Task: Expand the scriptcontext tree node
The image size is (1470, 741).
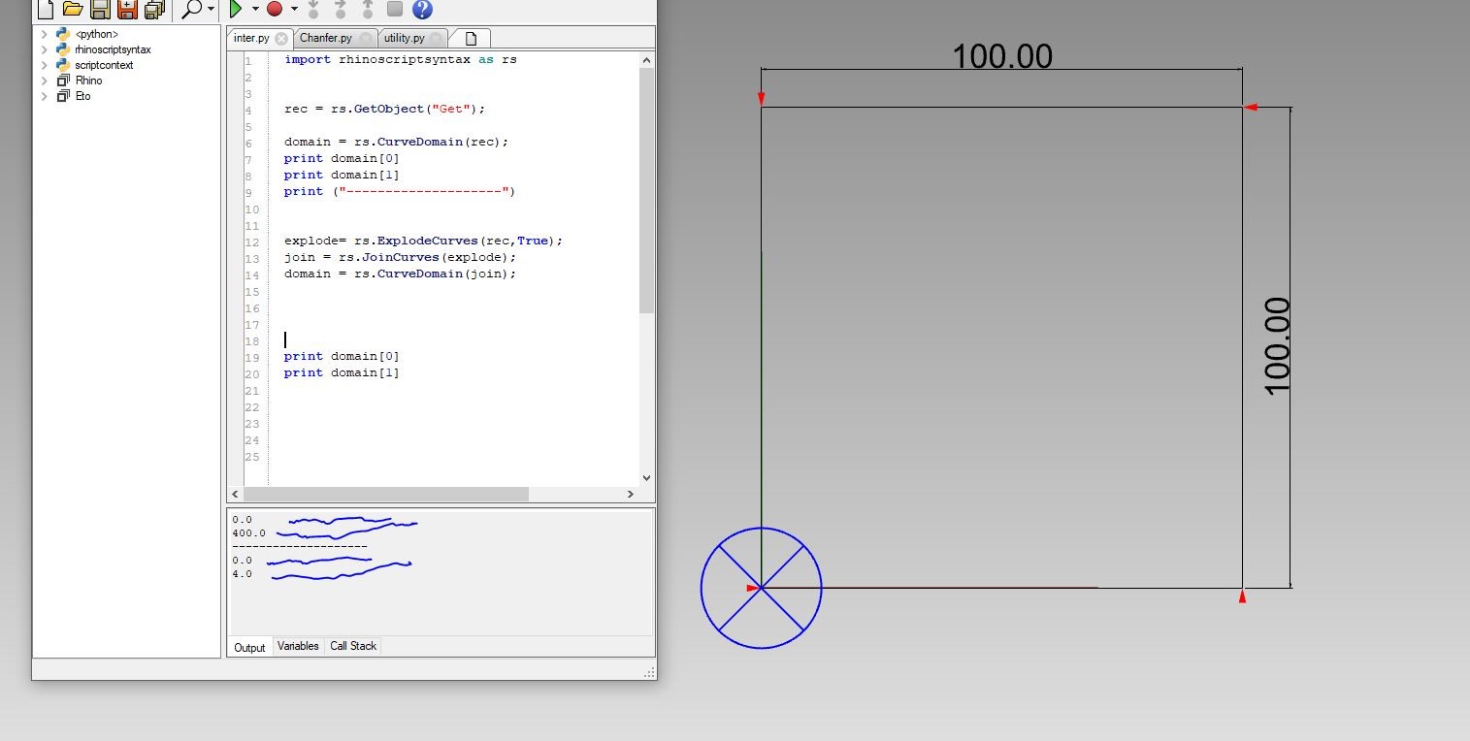Action: click(x=45, y=65)
